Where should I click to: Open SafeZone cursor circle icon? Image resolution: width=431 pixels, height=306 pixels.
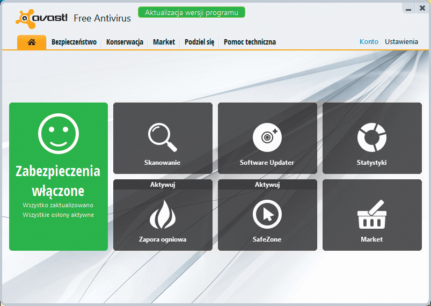click(267, 215)
